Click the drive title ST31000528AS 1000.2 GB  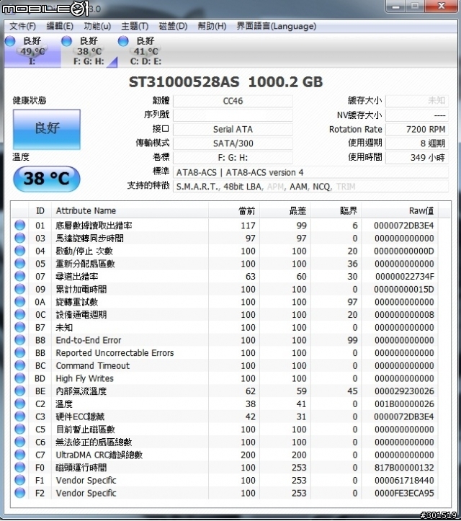pyautogui.click(x=226, y=82)
